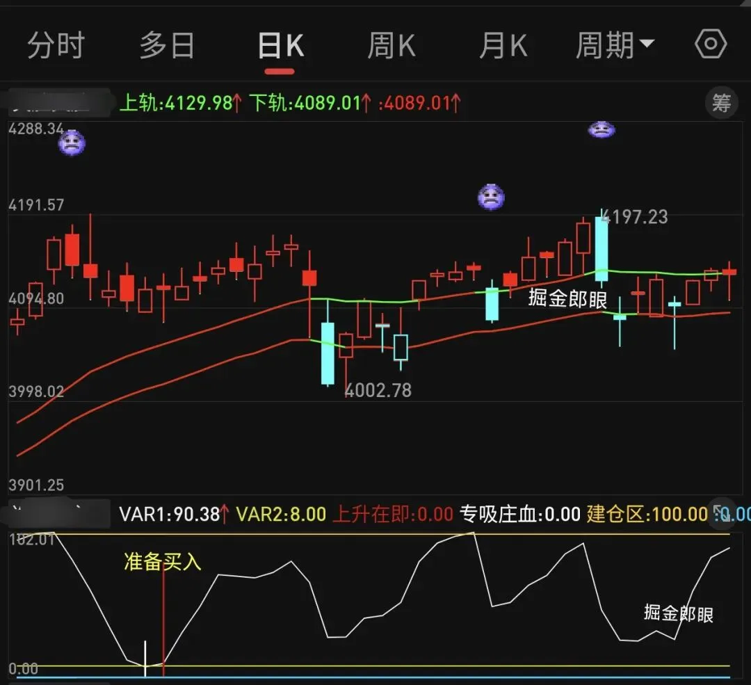Tap the 上升在即:0.00 readout
Image resolution: width=751 pixels, height=685 pixels.
click(393, 515)
